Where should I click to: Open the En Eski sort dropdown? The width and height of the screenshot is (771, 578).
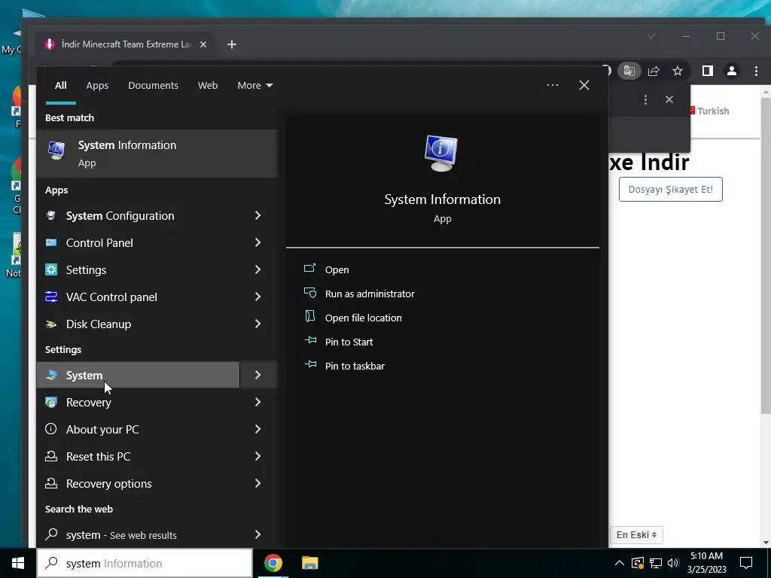(x=636, y=535)
